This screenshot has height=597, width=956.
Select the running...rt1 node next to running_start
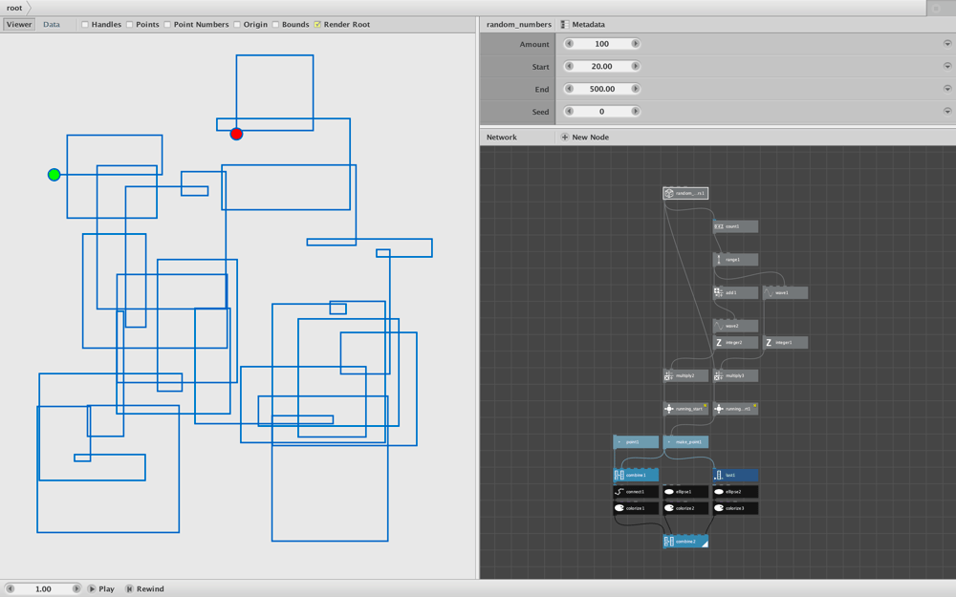point(735,409)
